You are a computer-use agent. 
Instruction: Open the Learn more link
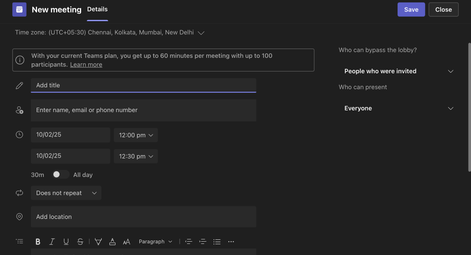pos(86,64)
